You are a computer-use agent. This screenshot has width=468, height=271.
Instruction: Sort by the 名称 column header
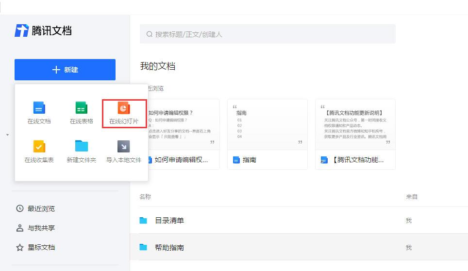[x=145, y=197]
